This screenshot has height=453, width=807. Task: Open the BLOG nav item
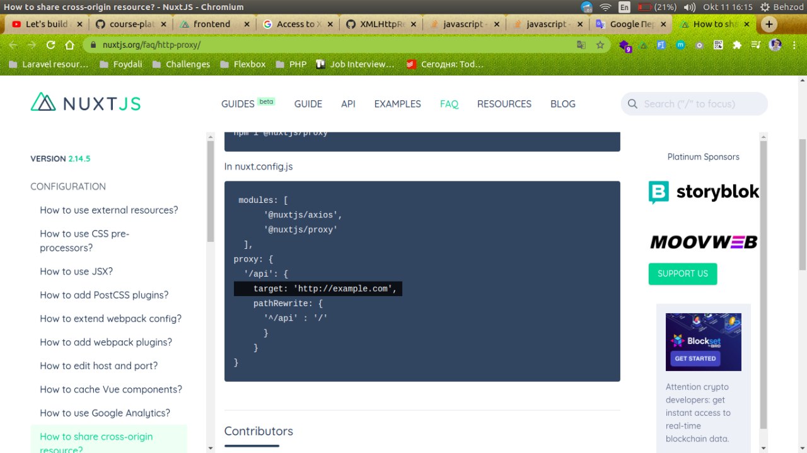coord(563,104)
